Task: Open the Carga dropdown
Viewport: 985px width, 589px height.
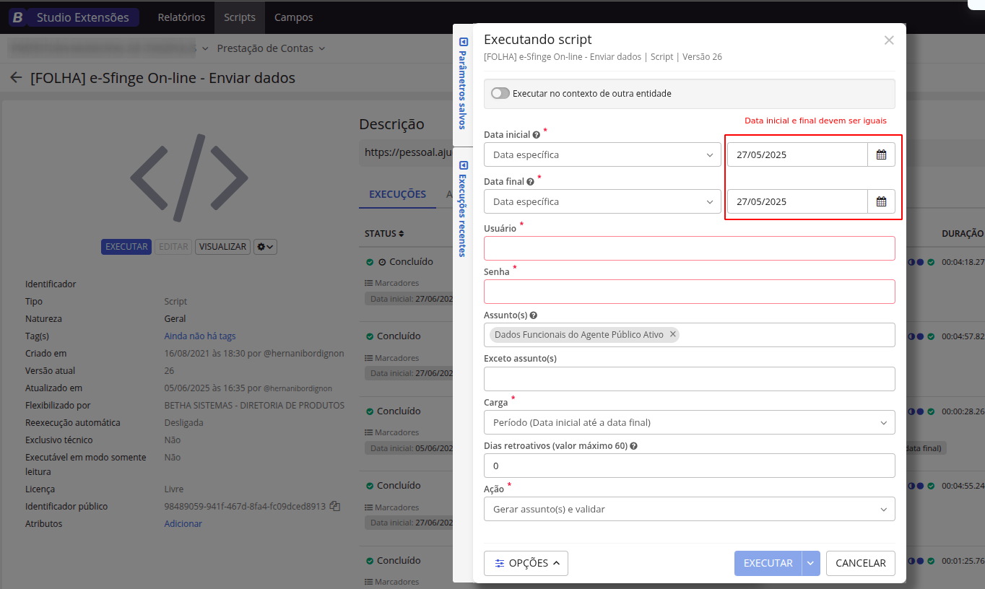Action: [x=690, y=422]
